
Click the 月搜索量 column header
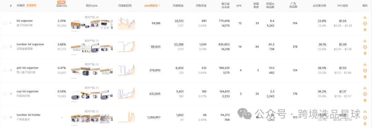[178, 6]
